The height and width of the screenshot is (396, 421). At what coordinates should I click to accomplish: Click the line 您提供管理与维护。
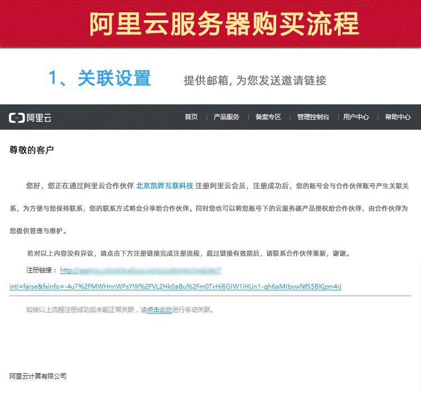tap(38, 231)
